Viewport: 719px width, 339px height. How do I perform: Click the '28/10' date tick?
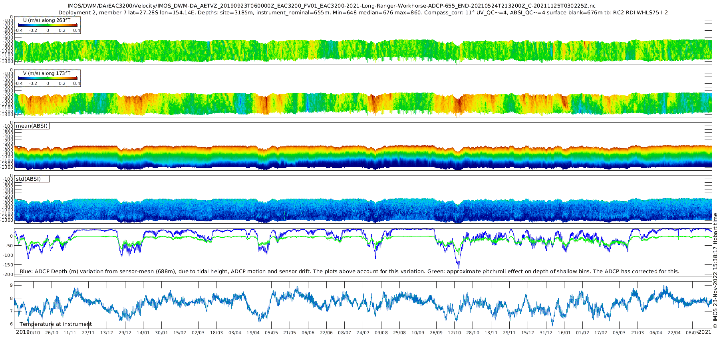coord(473,333)
